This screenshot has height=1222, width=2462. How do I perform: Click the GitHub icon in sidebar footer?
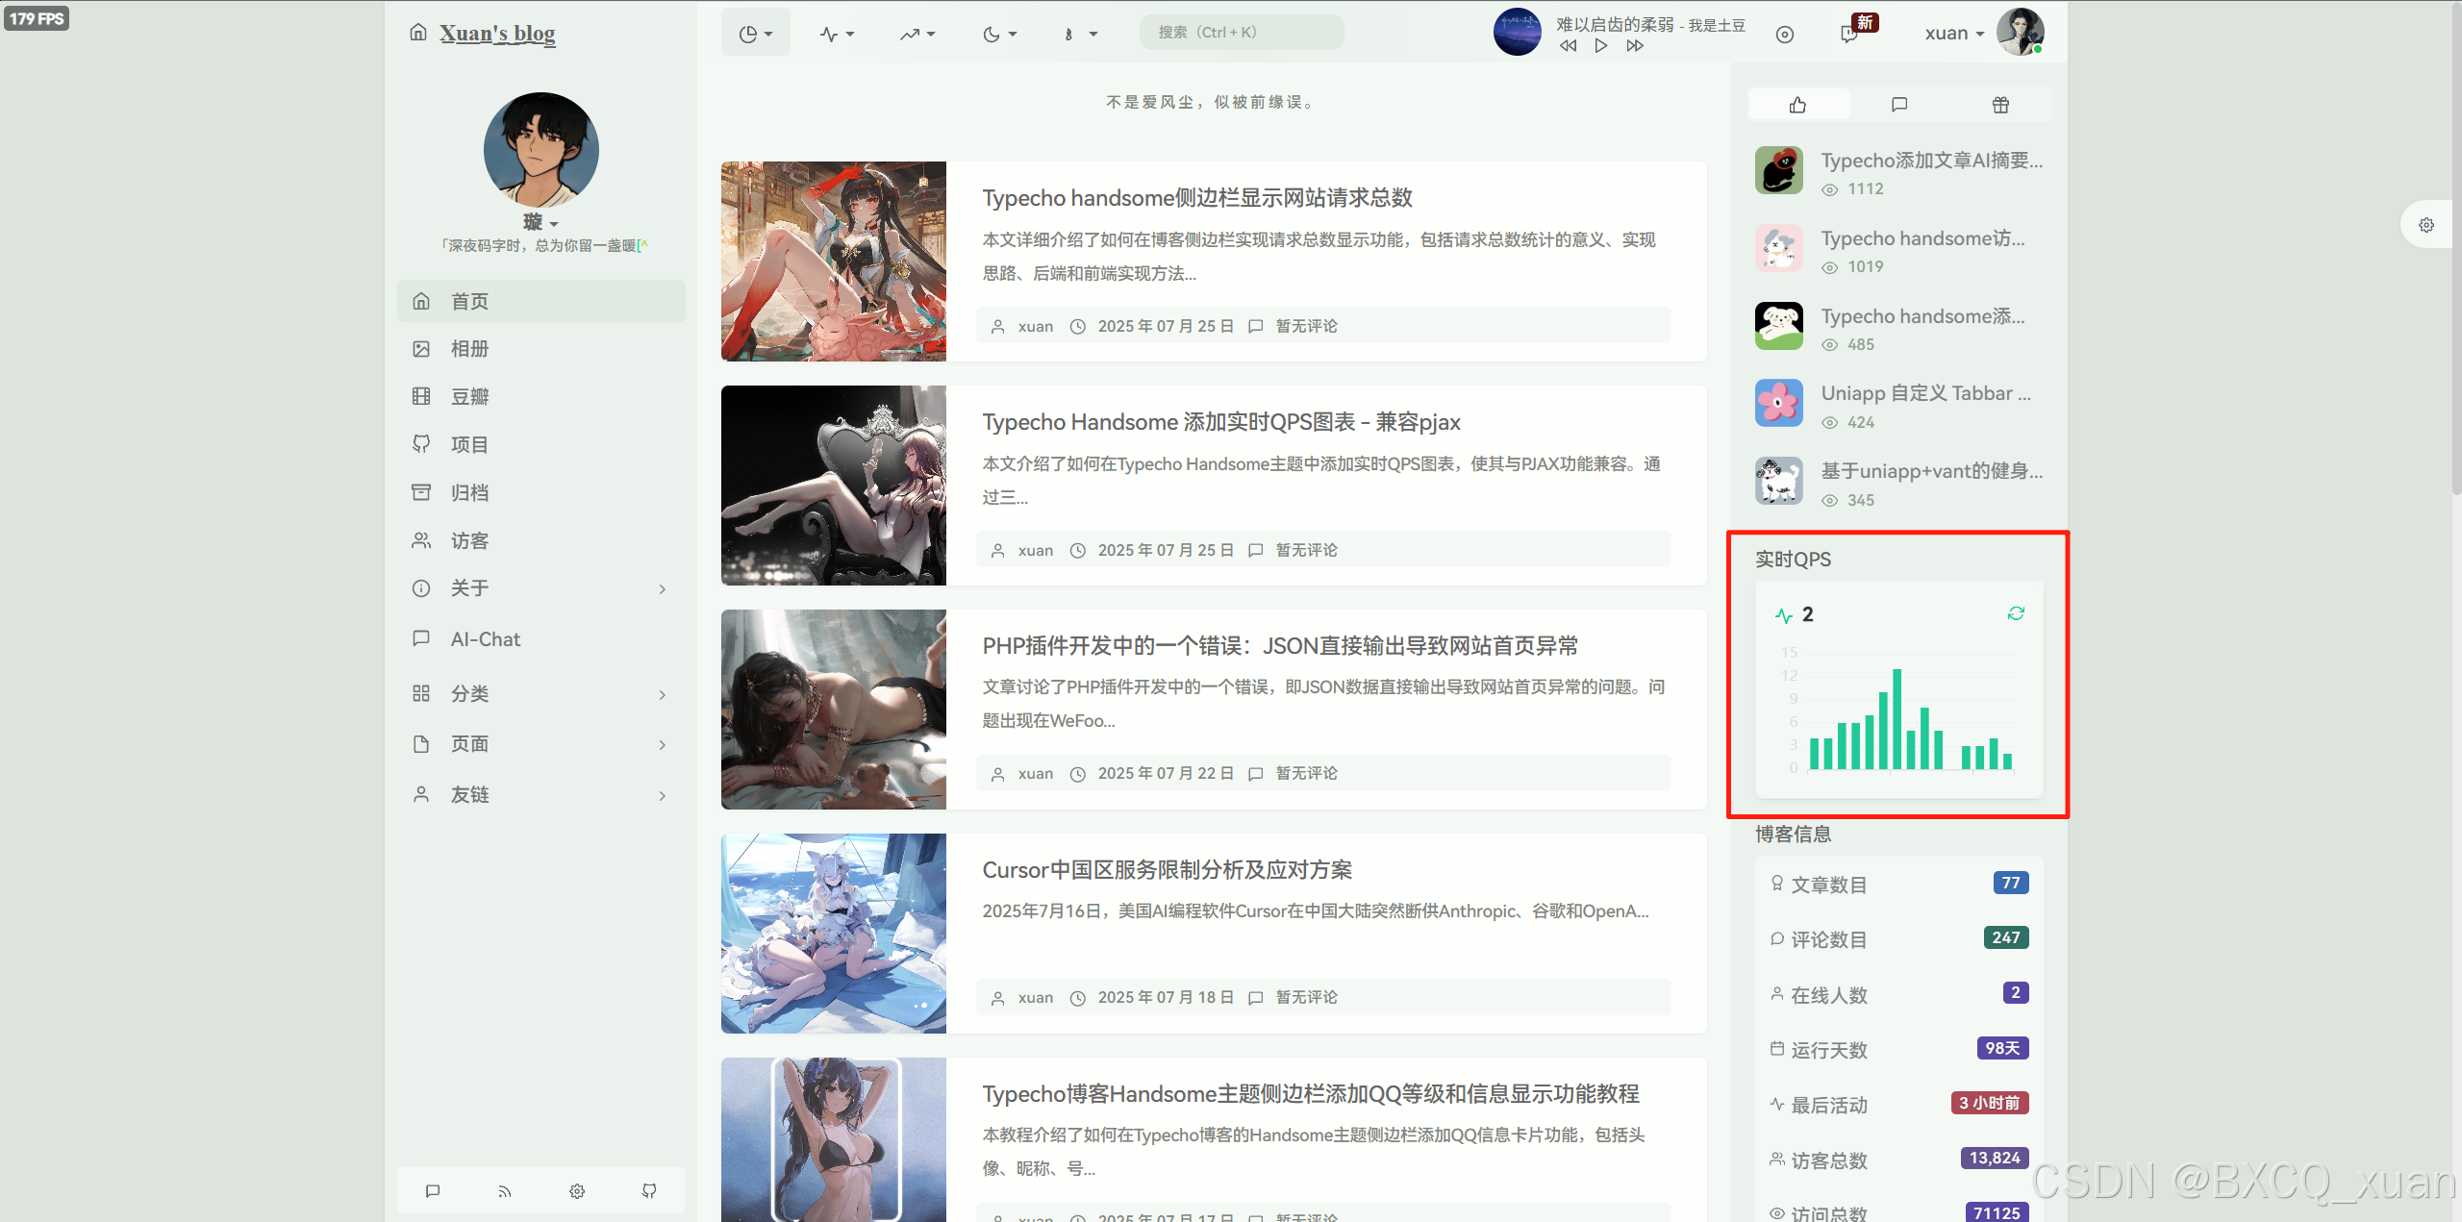tap(649, 1191)
